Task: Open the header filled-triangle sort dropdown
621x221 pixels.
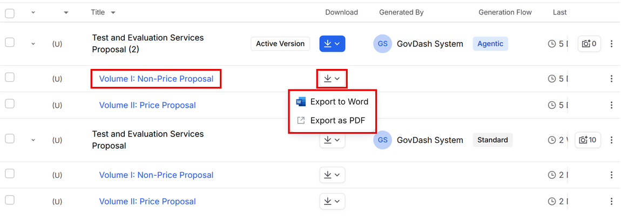Action: (66, 12)
